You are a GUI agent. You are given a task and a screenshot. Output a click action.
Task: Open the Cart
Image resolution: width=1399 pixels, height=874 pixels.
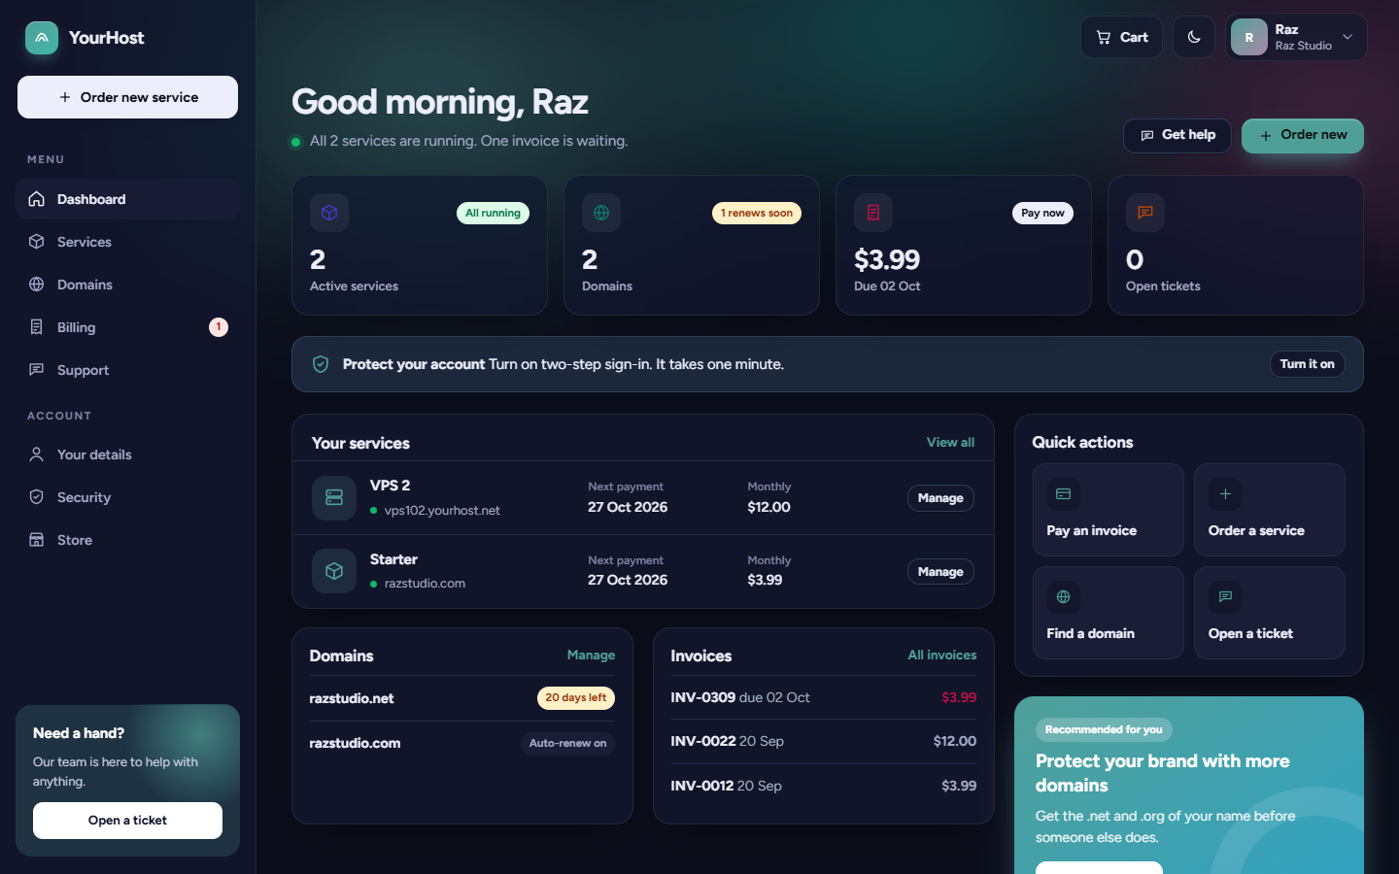pos(1121,38)
